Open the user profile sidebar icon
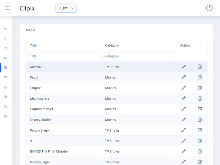 tap(5, 38)
